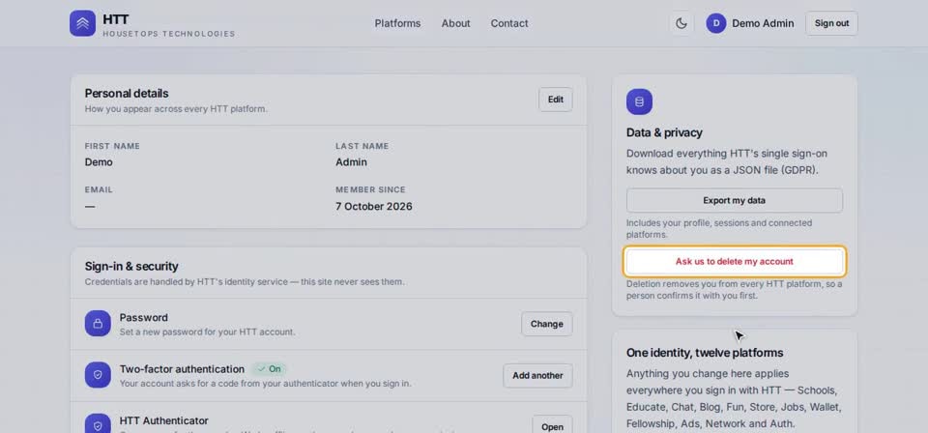Click the MEMBER SINCE label
This screenshot has height=433, width=928.
[x=370, y=189]
